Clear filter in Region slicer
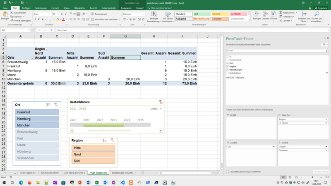This screenshot has height=186, width=331. click(112, 141)
